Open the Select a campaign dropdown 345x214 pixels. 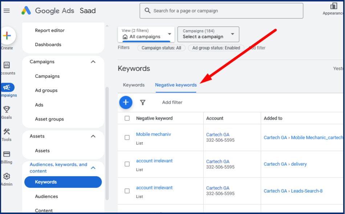pyautogui.click(x=208, y=34)
